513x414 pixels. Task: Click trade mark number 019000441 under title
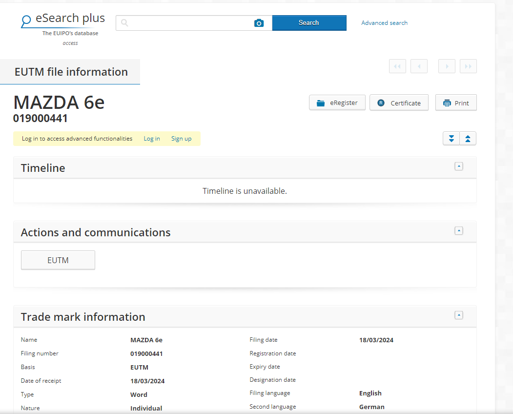(x=41, y=119)
